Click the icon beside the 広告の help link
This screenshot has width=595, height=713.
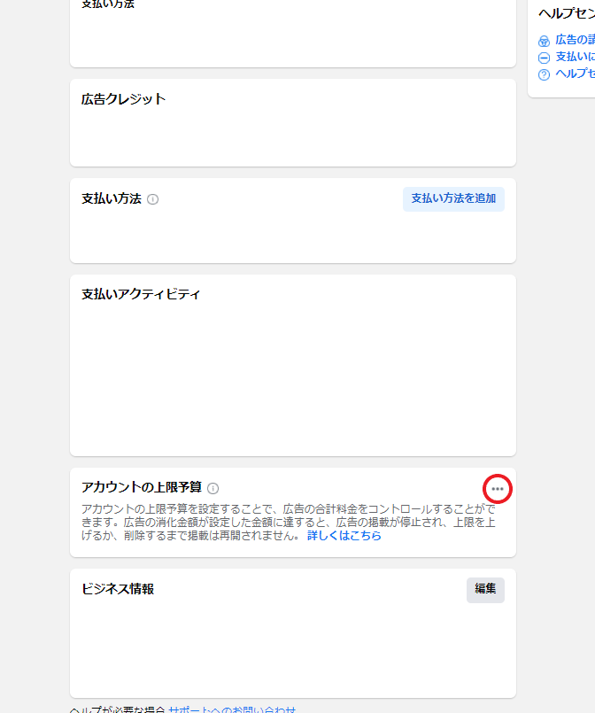544,41
